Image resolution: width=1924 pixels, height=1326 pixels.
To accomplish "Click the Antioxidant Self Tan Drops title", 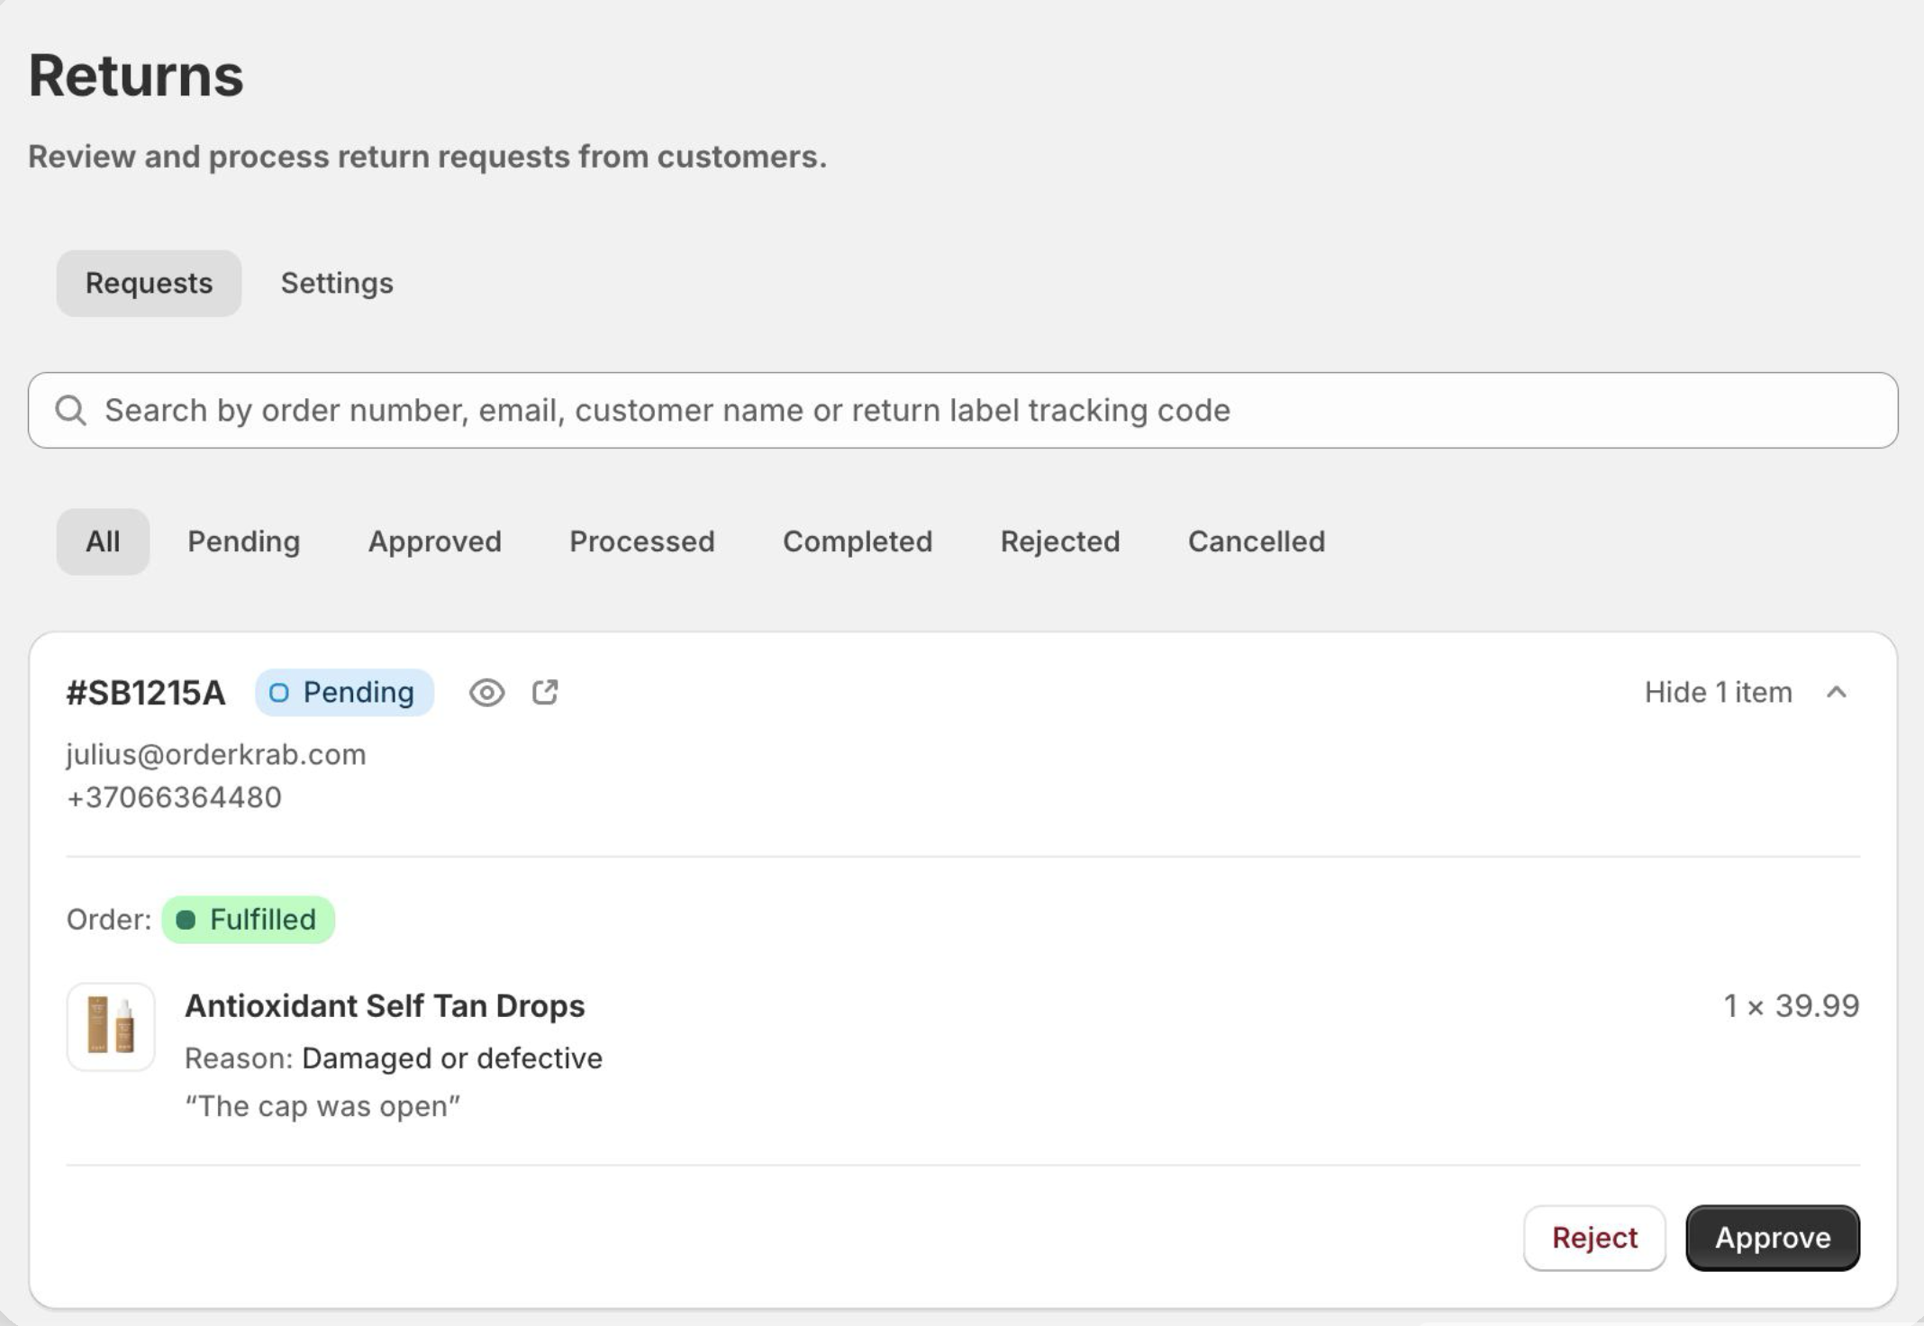I will [x=385, y=1005].
